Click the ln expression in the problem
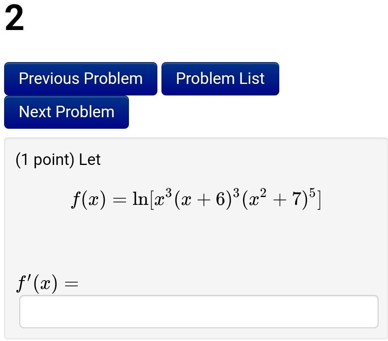Image resolution: width=388 pixels, height=341 pixels. (140, 200)
